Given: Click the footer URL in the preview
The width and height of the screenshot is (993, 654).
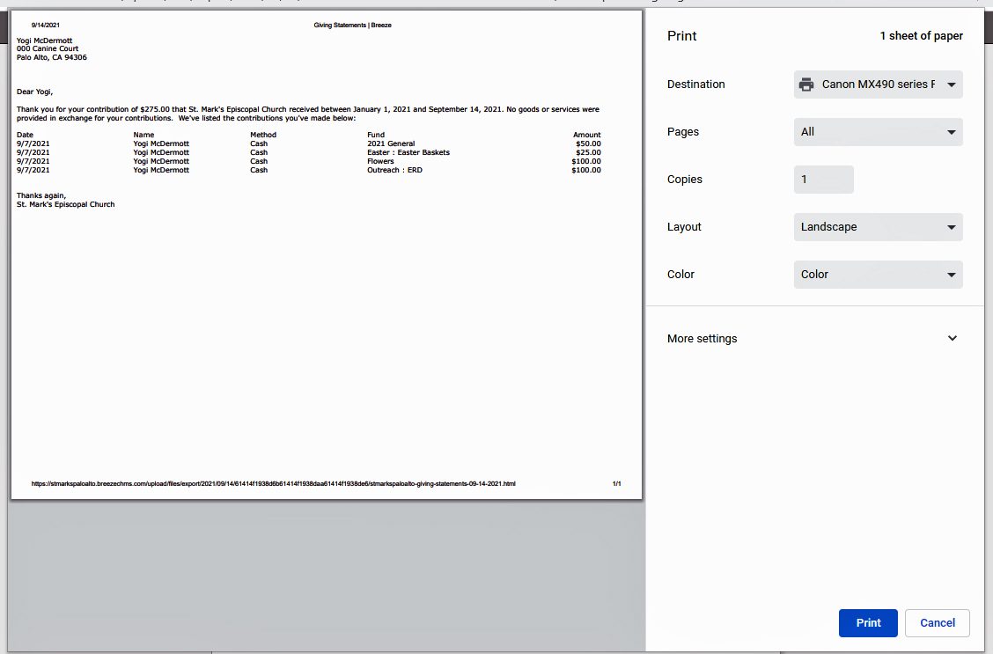Looking at the screenshot, I should point(273,484).
